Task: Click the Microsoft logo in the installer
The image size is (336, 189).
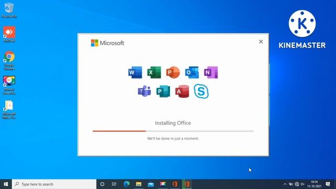Action: 108,43
